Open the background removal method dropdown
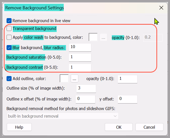The width and height of the screenshot is (170, 138). point(63,116)
